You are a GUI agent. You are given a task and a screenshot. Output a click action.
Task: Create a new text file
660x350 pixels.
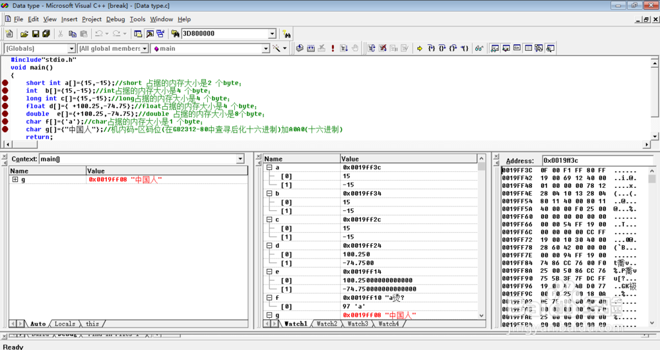point(9,34)
